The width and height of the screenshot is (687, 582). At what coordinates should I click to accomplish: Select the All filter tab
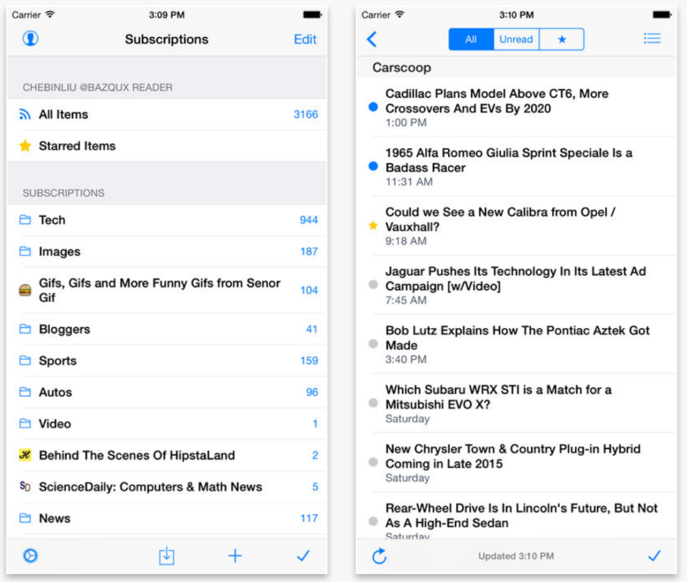[x=471, y=40]
